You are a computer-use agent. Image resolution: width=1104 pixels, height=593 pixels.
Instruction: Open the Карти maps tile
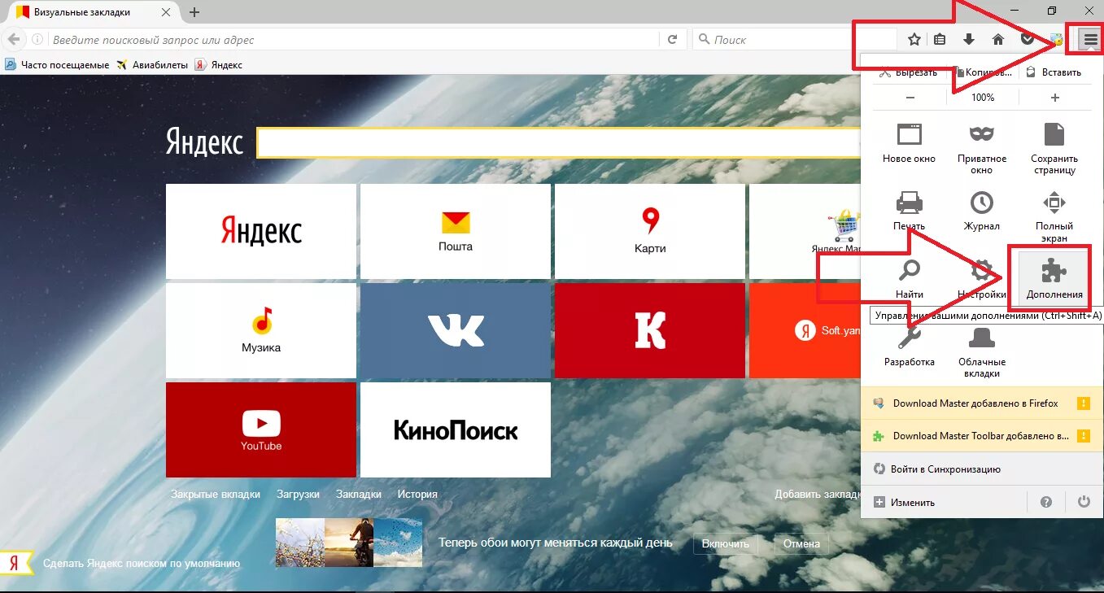[x=650, y=231]
